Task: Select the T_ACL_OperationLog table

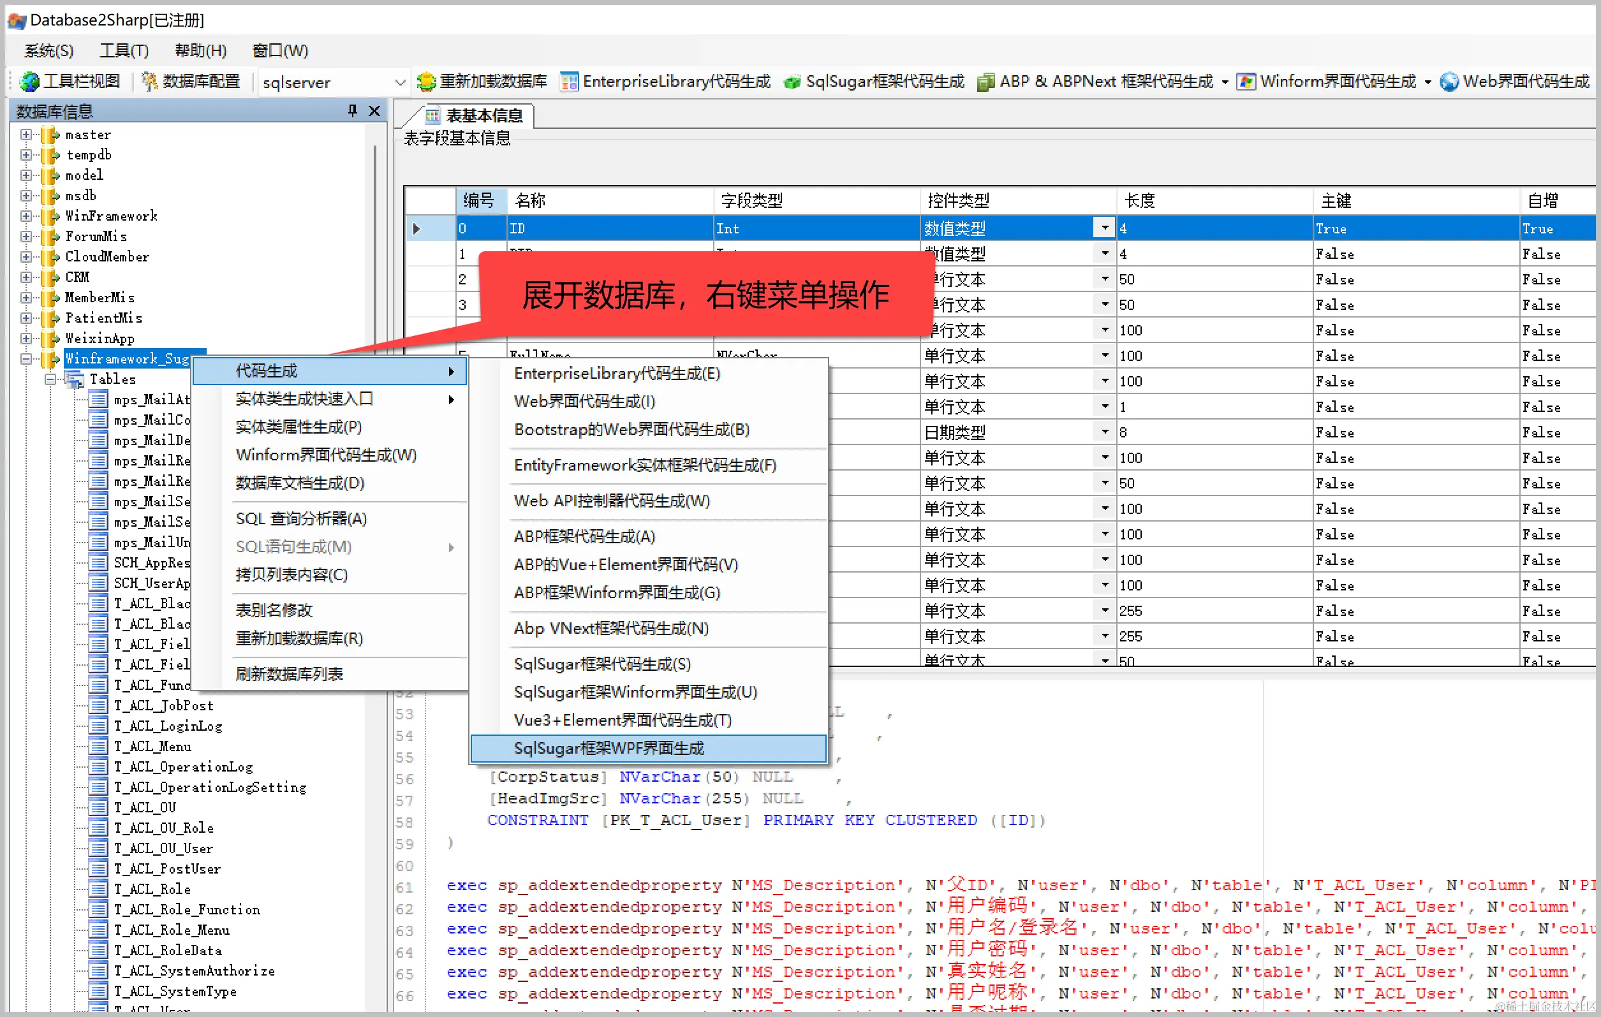Action: point(184,767)
